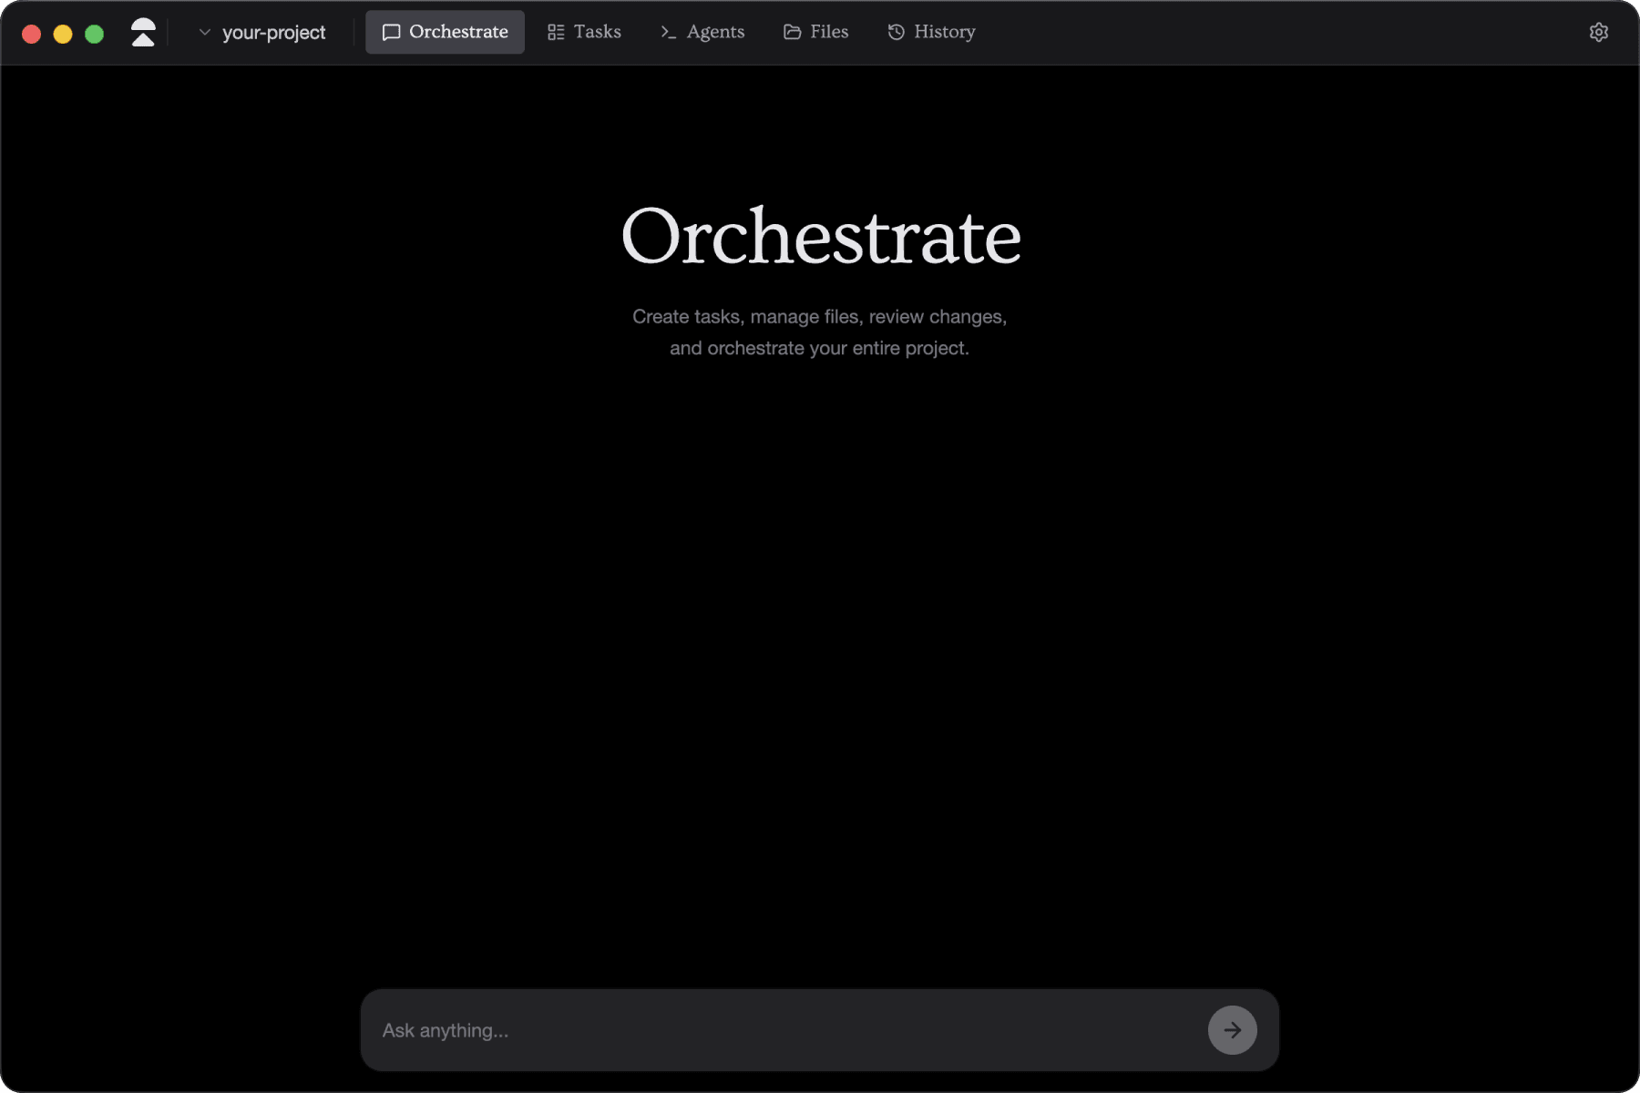The image size is (1640, 1093).
Task: Click the yellow macOS minimize button
Action: [x=62, y=32]
